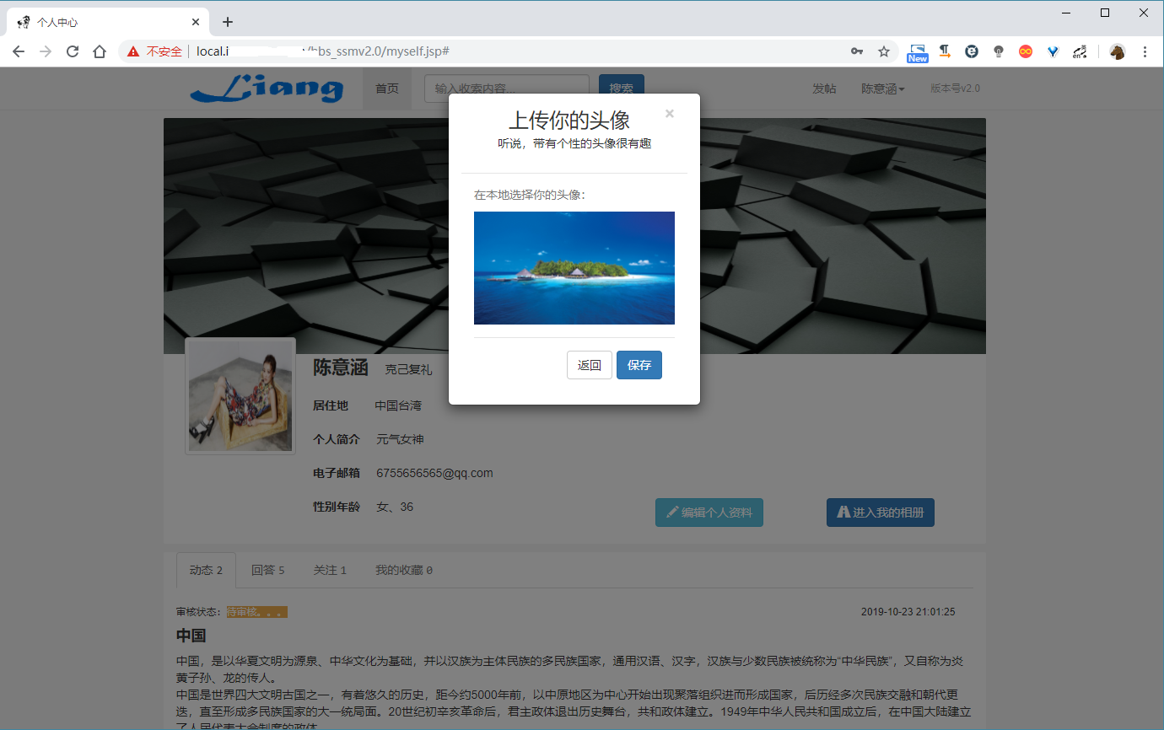Click the saved password key icon

857,51
